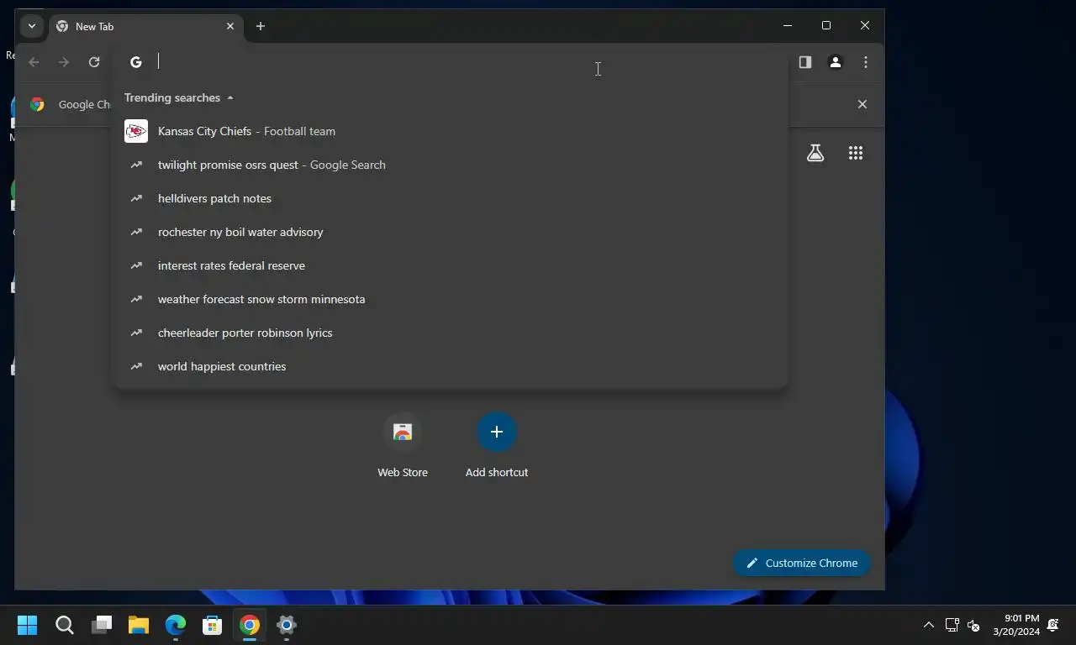Viewport: 1076px width, 645px height.
Task: Show hidden system tray icons
Action: coord(929,625)
